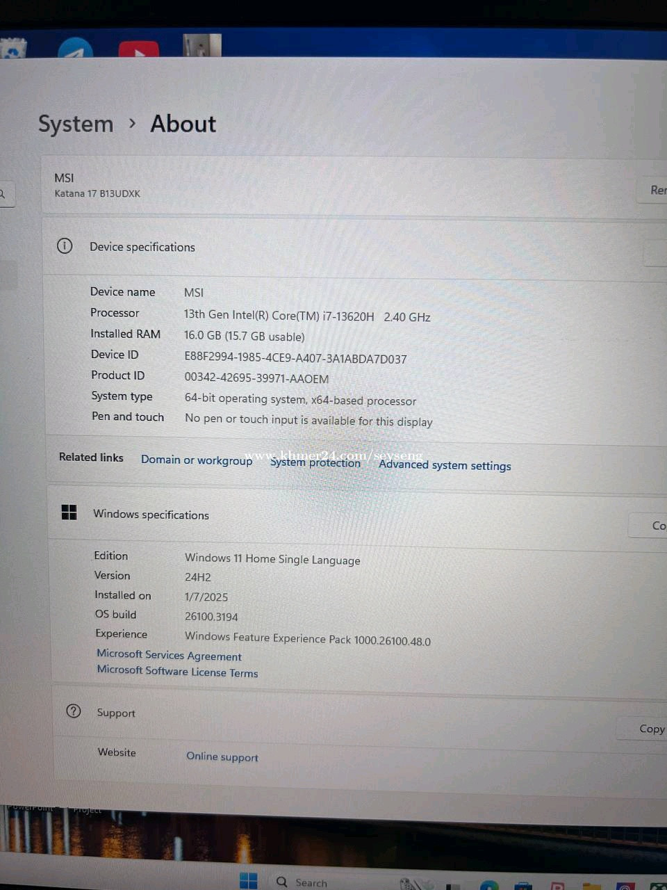Go back to System in the breadcrumb
The width and height of the screenshot is (667, 890).
click(x=76, y=124)
